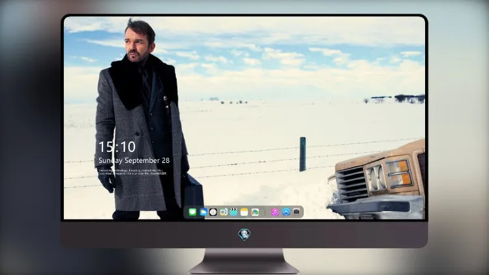Launch the blue App Store icon

pos(286,212)
